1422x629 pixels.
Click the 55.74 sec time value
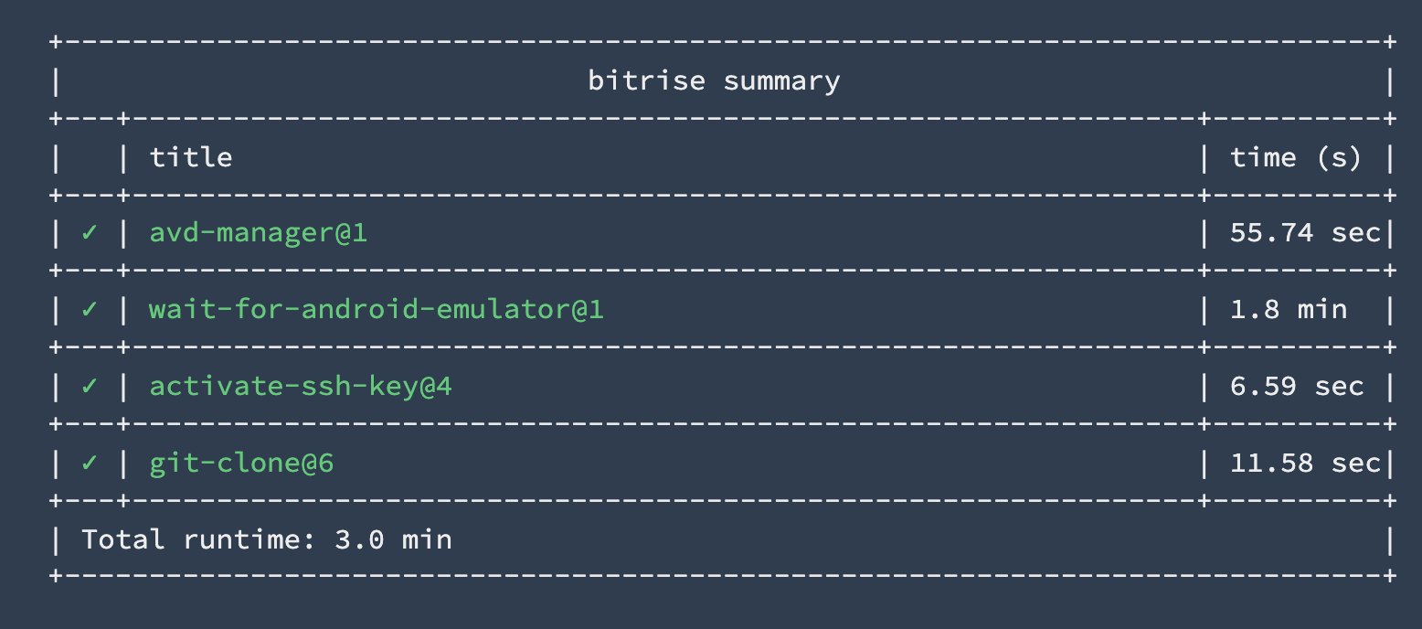click(1304, 233)
